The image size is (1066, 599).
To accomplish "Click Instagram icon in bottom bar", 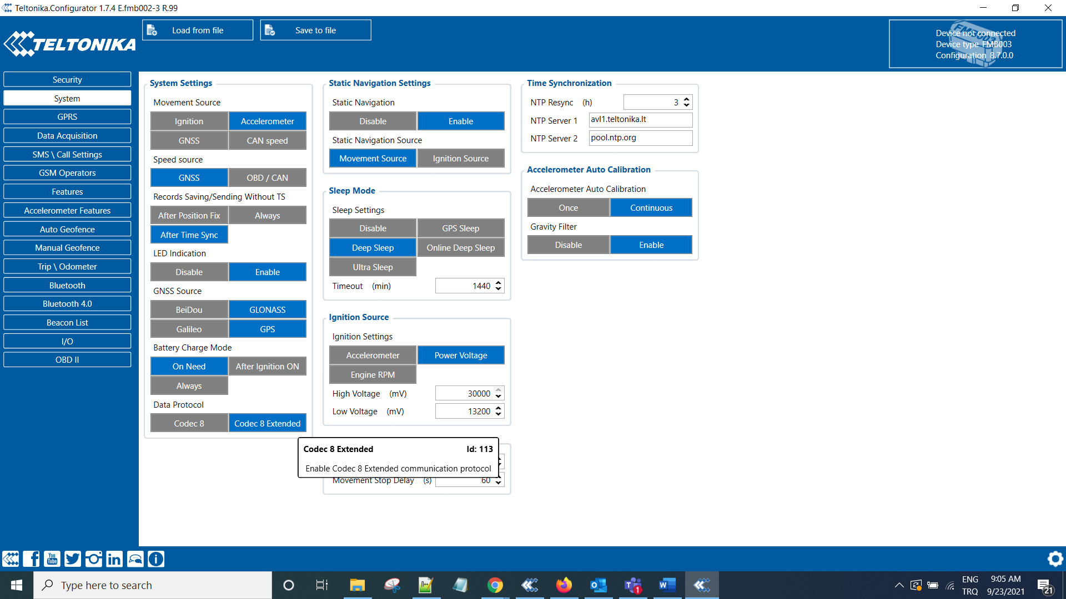I will pos(94,559).
